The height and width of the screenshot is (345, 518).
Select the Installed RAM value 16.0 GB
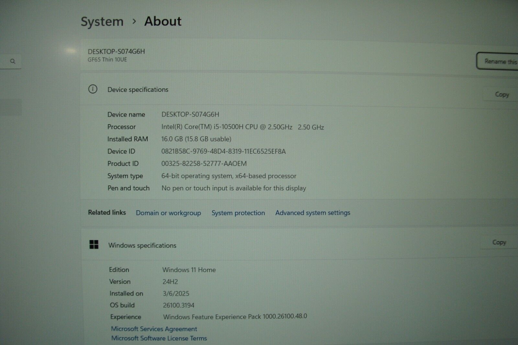point(196,139)
